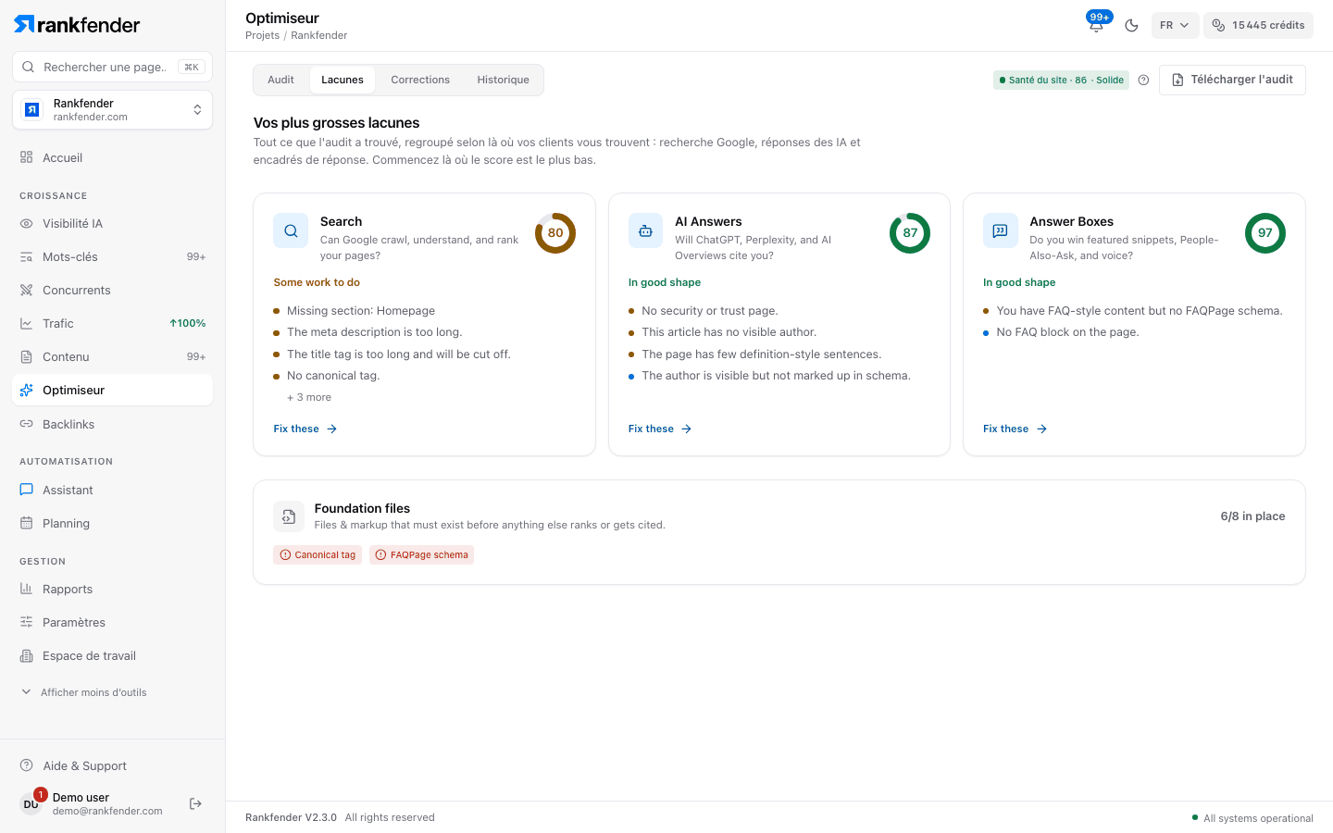Image resolution: width=1333 pixels, height=833 pixels.
Task: Open Aide & Support
Action: (74, 765)
